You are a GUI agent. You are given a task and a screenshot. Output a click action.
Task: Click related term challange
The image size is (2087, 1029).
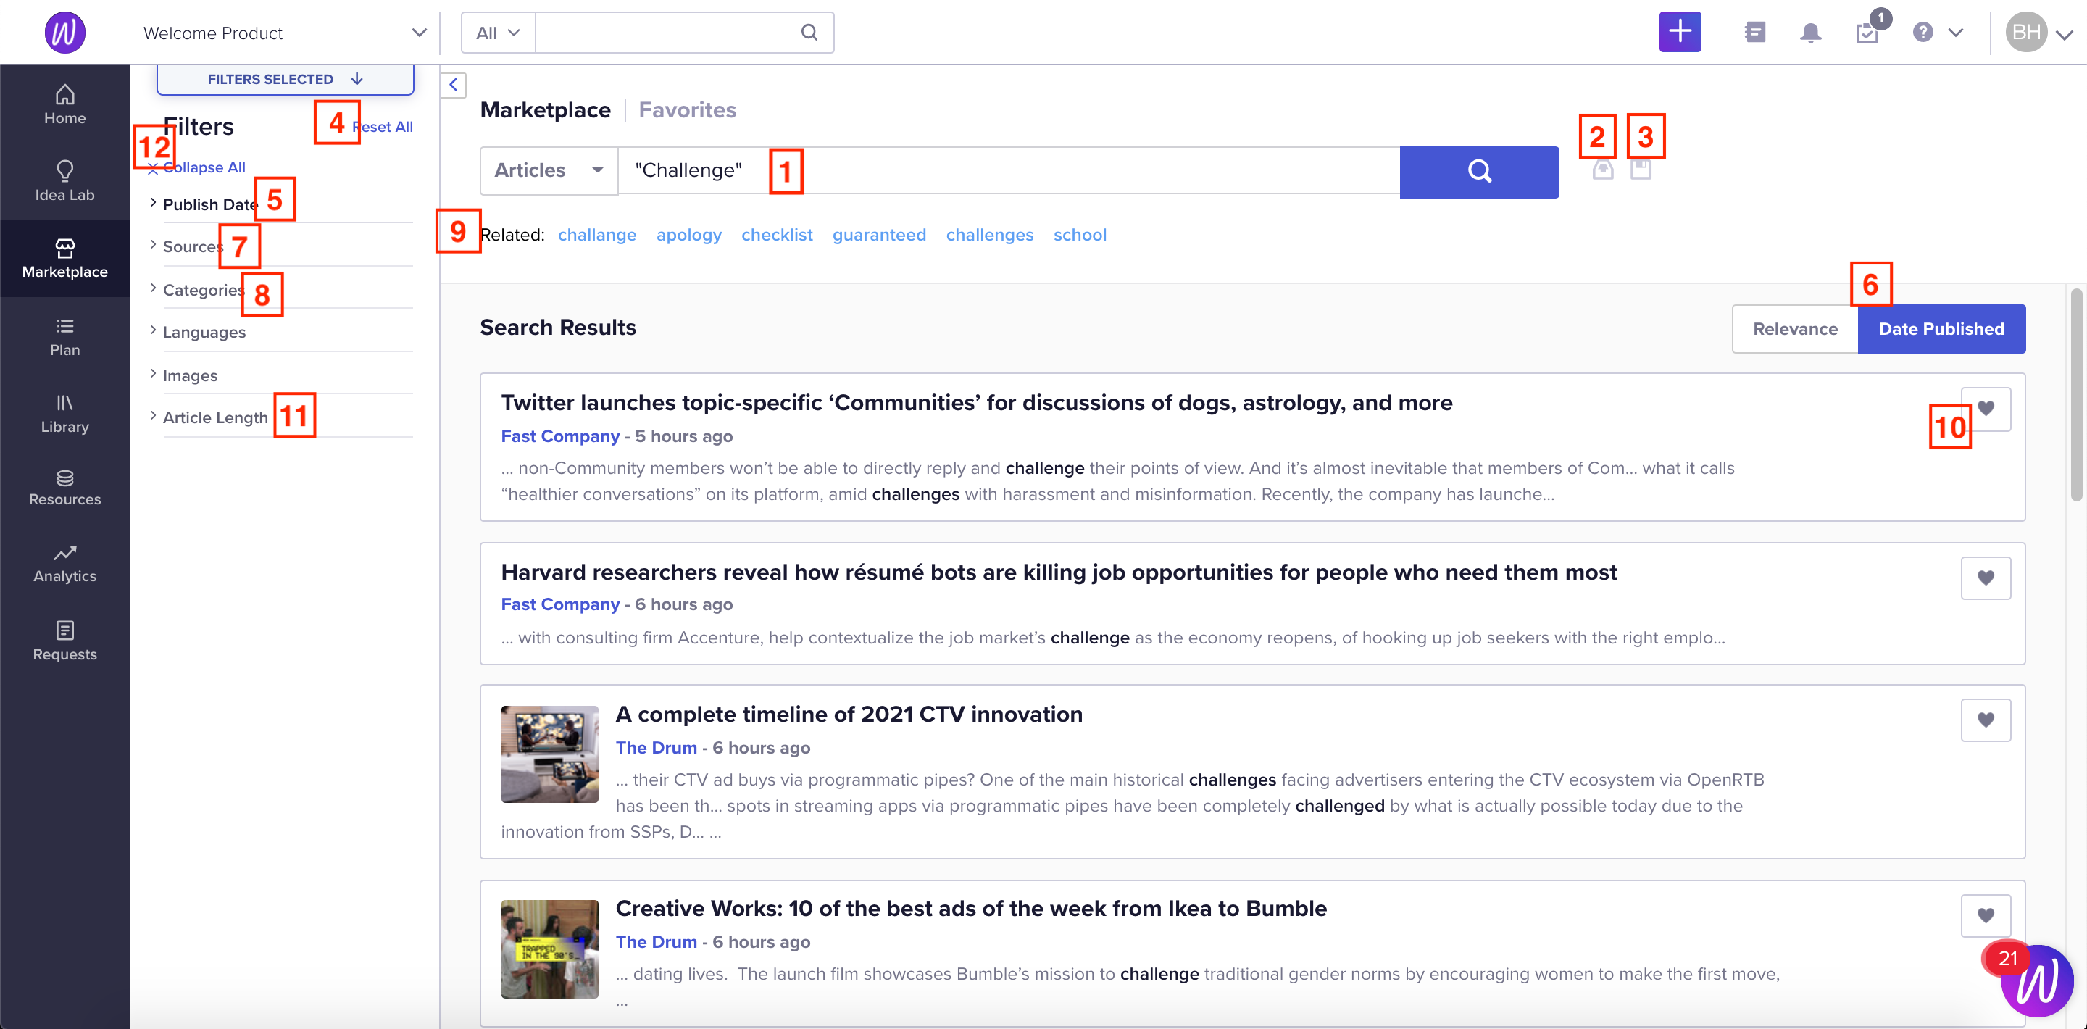click(x=597, y=235)
